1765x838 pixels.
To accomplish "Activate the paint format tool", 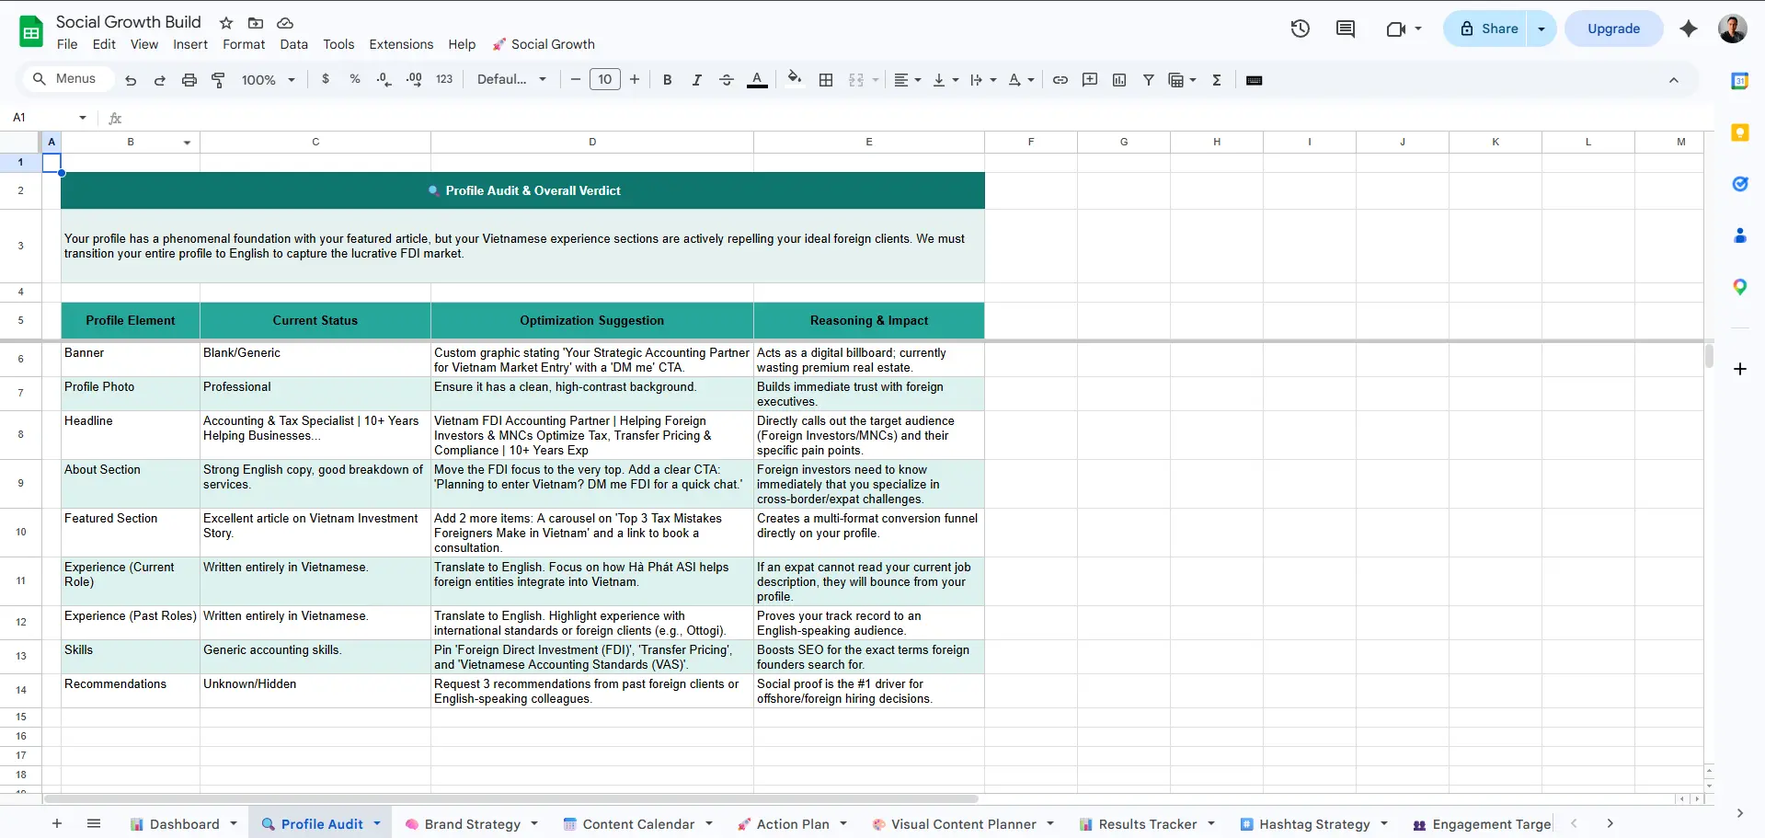I will pyautogui.click(x=219, y=80).
